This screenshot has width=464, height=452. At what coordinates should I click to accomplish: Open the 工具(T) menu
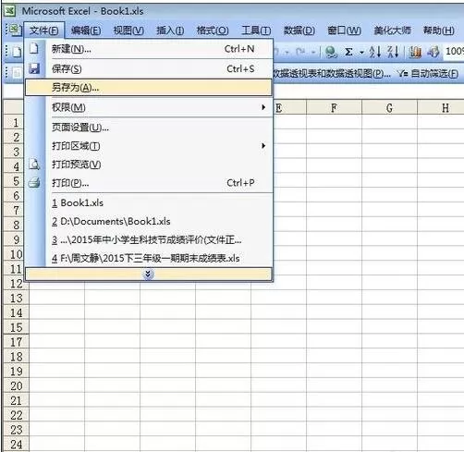(256, 31)
